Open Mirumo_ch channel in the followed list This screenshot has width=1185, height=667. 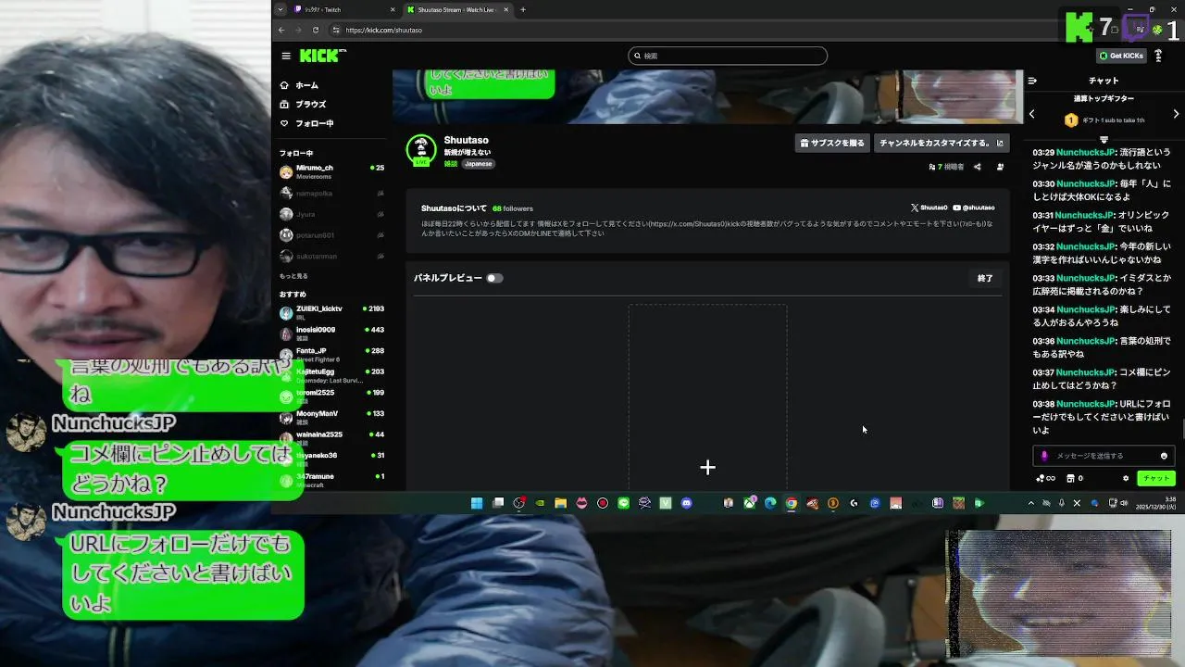[x=332, y=172]
